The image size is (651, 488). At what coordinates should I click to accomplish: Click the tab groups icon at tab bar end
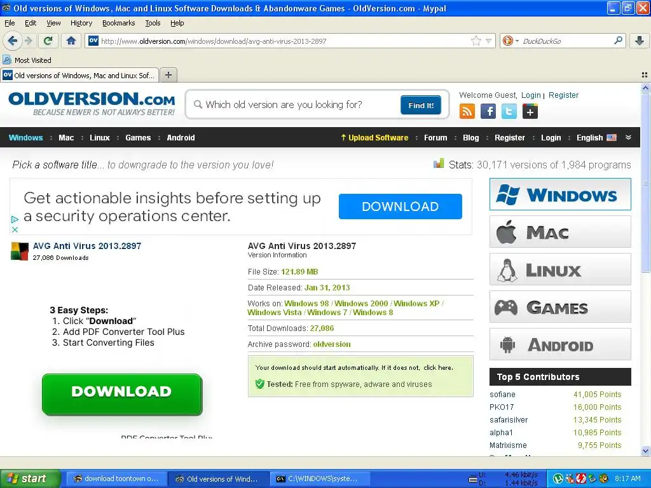(x=645, y=75)
